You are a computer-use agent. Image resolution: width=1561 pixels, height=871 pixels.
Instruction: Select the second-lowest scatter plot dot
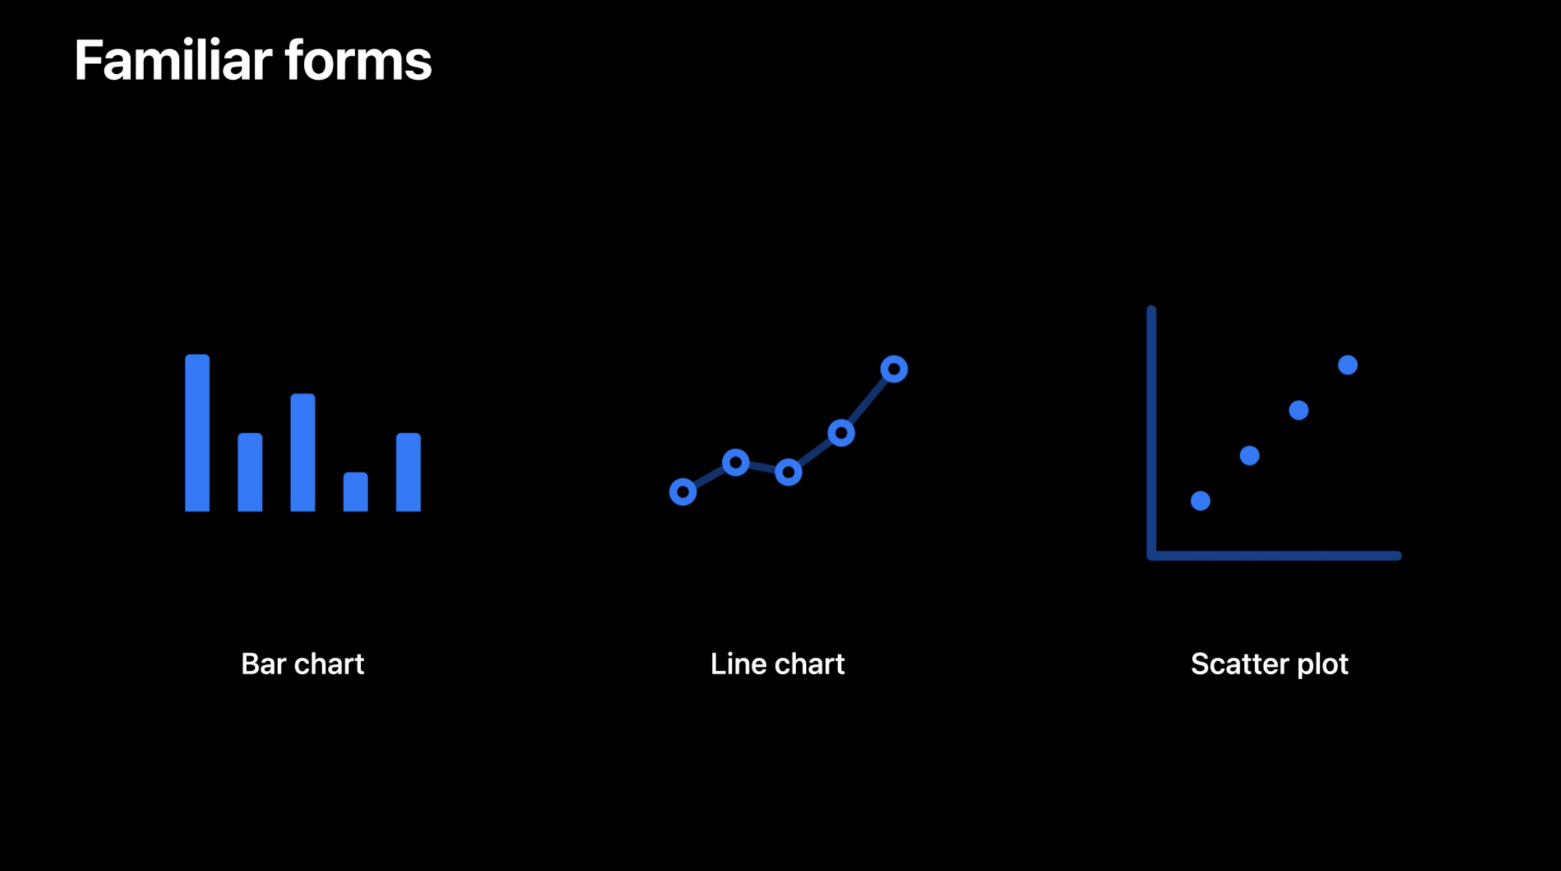click(x=1250, y=456)
